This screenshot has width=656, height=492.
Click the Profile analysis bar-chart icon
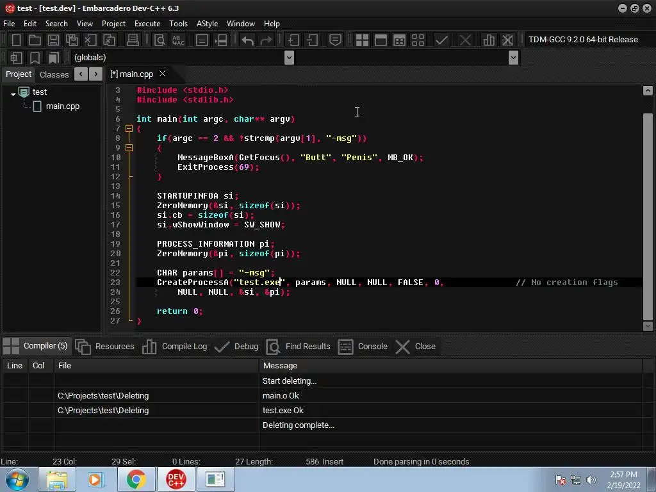(489, 40)
